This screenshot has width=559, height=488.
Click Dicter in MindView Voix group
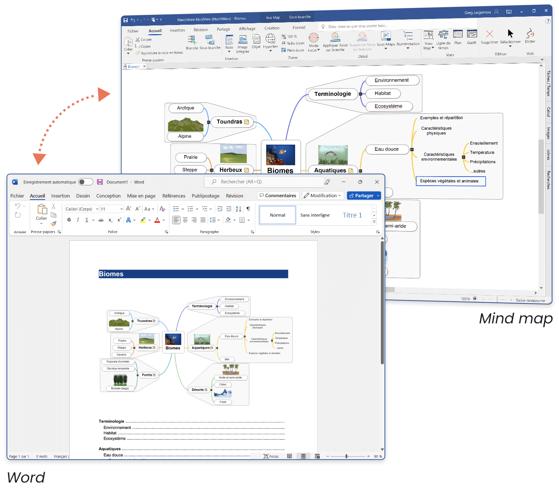click(530, 36)
